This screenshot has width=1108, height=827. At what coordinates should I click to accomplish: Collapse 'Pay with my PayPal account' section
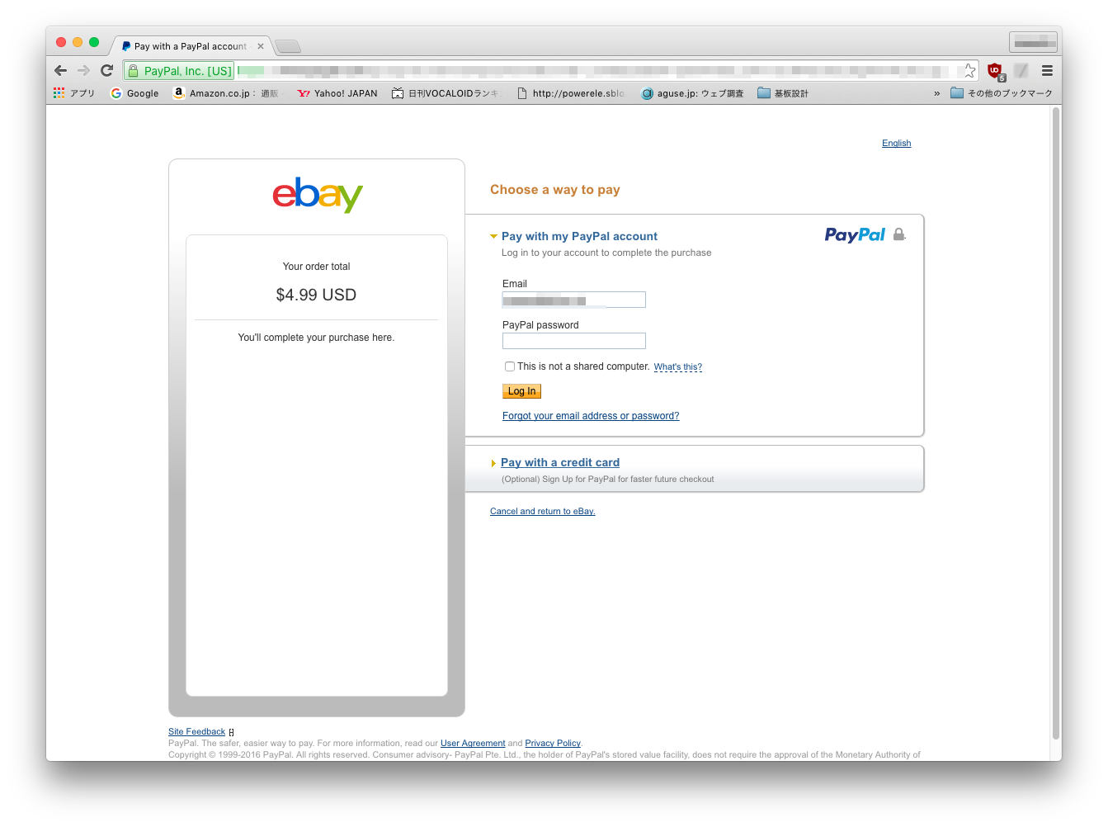(579, 236)
